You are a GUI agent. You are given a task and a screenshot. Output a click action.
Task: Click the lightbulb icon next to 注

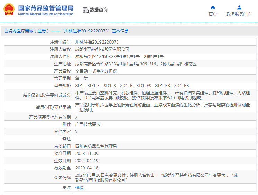click(x=64, y=187)
